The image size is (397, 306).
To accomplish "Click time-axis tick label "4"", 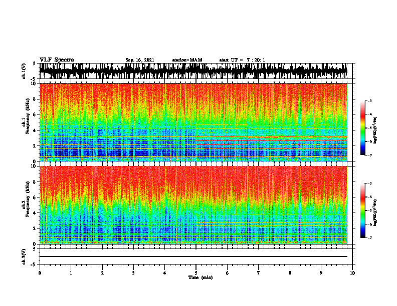I will coord(164,273).
